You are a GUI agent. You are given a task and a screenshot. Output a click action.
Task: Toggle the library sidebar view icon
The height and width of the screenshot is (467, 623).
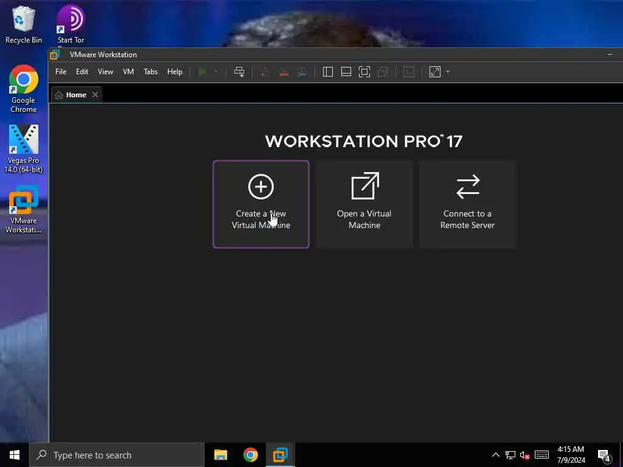coord(328,72)
